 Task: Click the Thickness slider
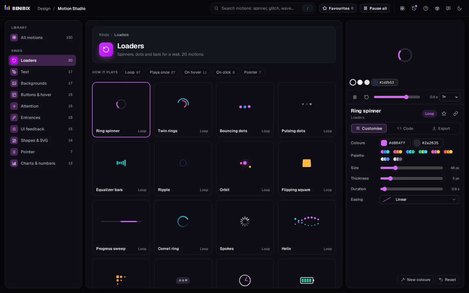(412, 178)
